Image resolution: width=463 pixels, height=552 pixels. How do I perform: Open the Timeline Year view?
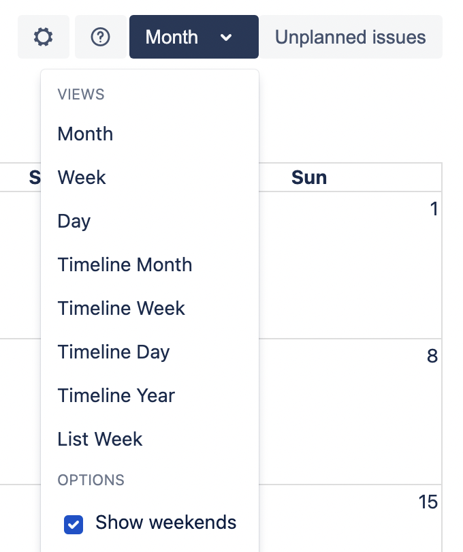(116, 395)
